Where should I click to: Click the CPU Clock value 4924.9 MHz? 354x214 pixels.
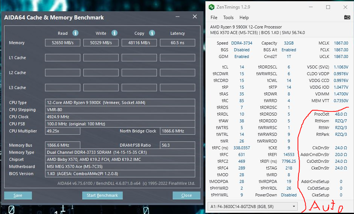click(x=120, y=117)
